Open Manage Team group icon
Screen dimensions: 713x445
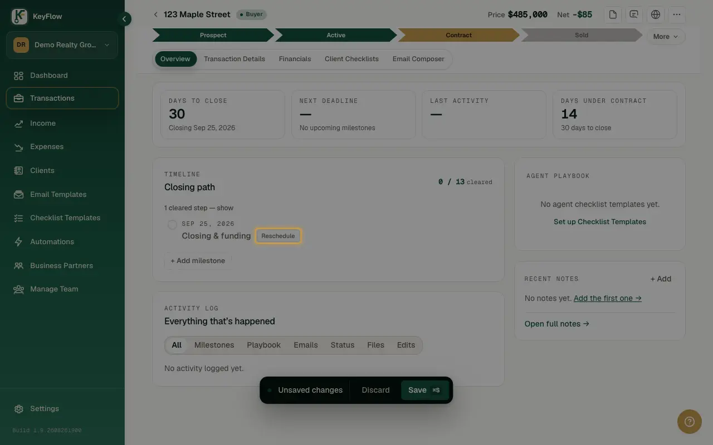coord(18,289)
